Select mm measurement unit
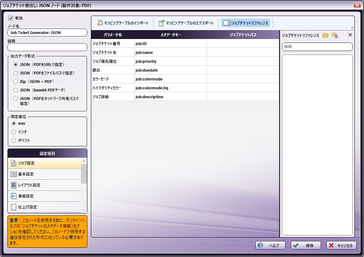 tap(14, 123)
